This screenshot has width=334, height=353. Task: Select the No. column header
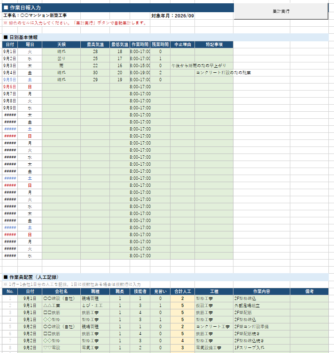(10, 292)
